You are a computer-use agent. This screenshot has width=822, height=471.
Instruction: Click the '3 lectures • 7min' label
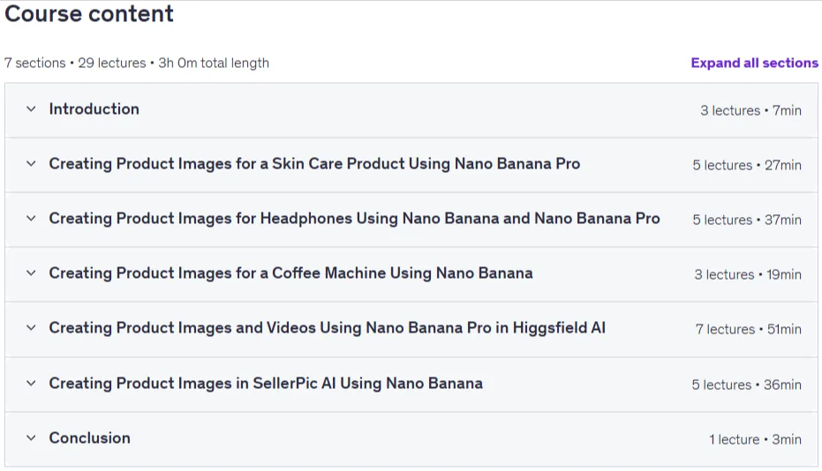coord(750,110)
